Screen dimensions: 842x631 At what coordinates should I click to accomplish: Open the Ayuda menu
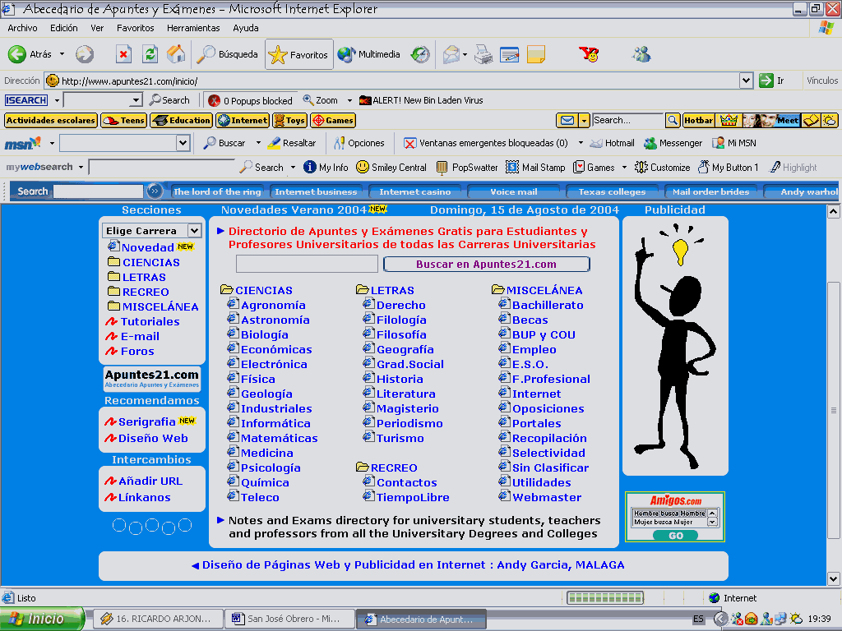click(x=245, y=28)
